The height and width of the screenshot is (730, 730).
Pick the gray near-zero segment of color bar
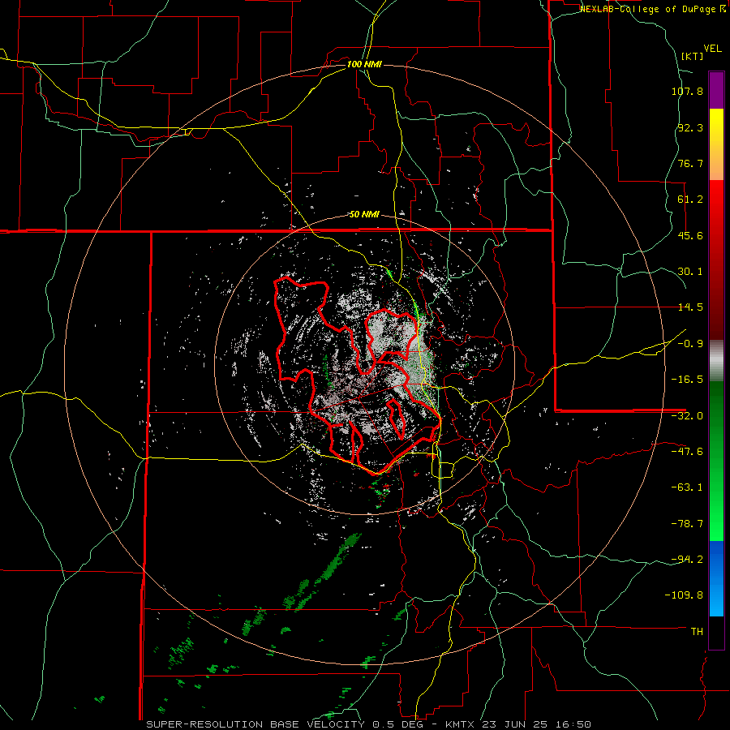(x=716, y=361)
